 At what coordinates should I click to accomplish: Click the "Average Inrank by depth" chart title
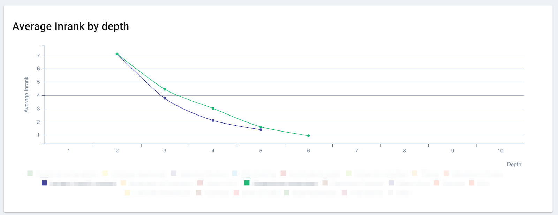coord(71,26)
